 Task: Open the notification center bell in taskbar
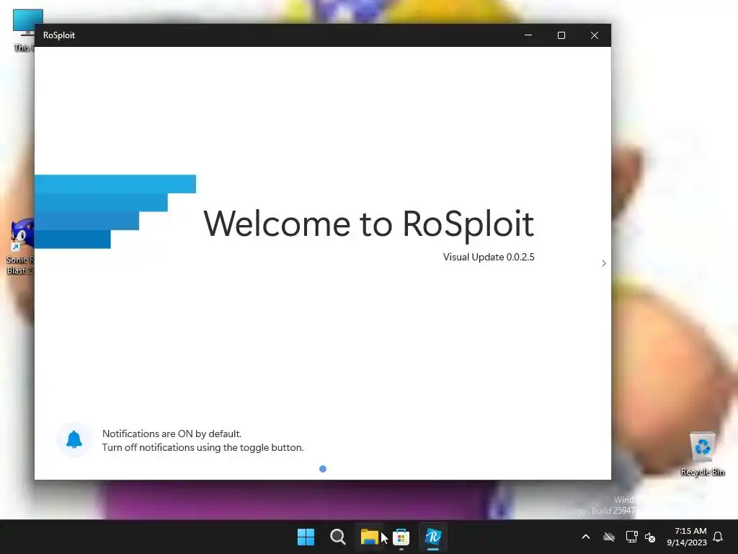point(719,537)
